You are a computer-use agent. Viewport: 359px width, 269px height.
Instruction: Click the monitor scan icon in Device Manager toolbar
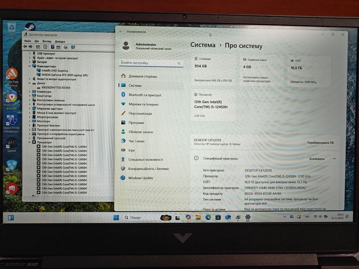[x=73, y=47]
